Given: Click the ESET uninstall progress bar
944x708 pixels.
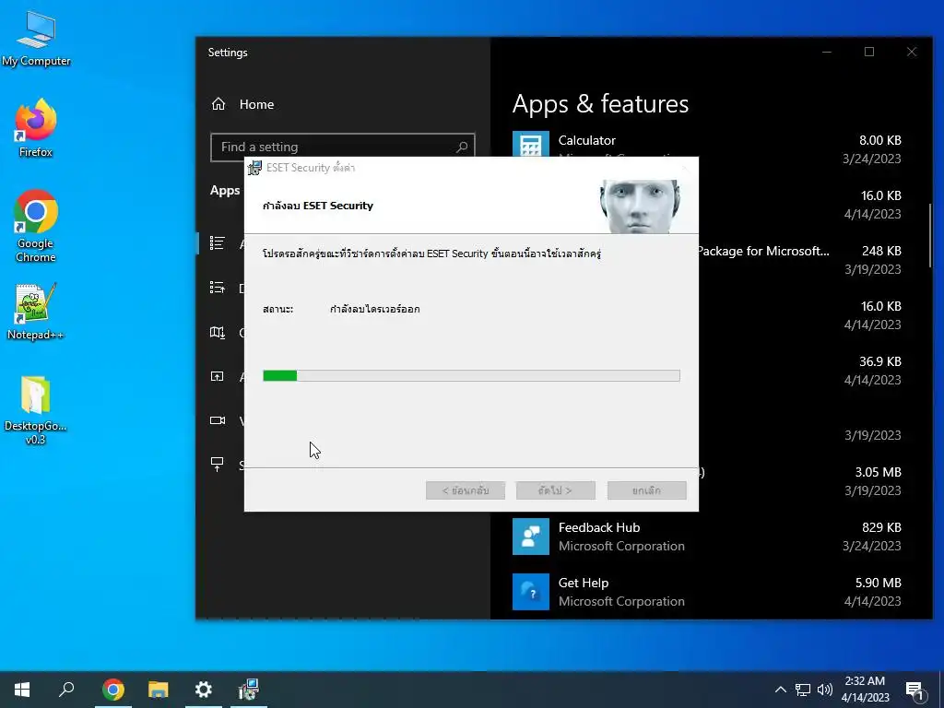Looking at the screenshot, I should coord(471,376).
